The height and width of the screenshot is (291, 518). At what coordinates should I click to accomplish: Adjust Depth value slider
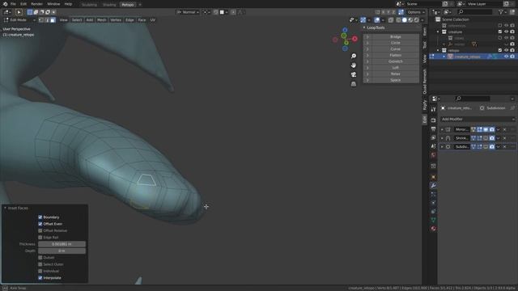click(x=62, y=251)
